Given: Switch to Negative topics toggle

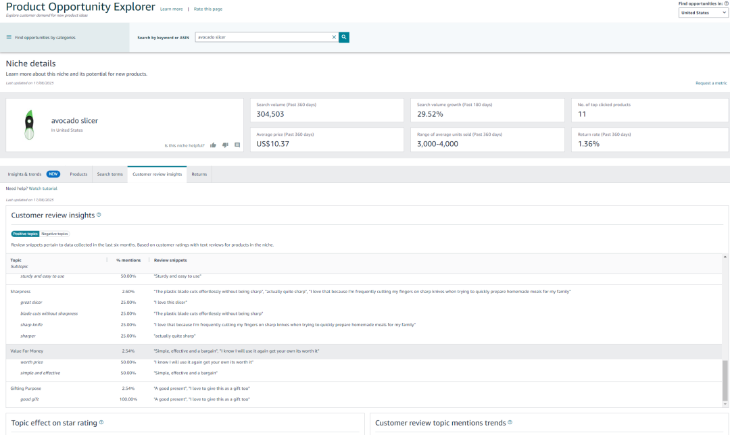Looking at the screenshot, I should coord(55,234).
